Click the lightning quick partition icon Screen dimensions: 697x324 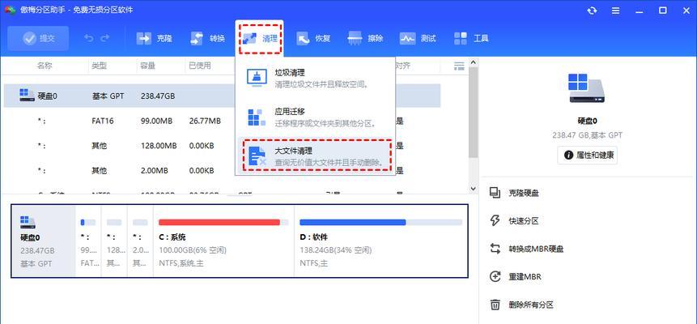coord(495,221)
